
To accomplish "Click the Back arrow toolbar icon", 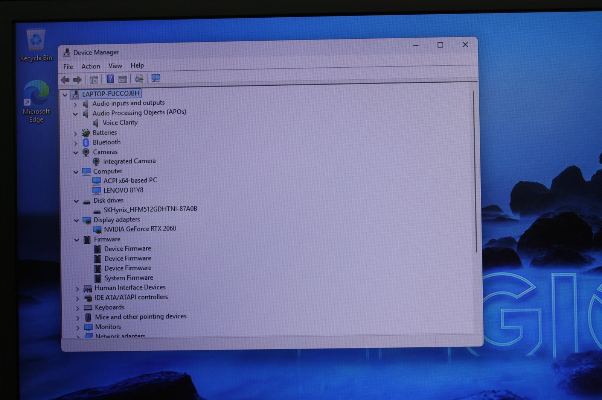I will (65, 80).
